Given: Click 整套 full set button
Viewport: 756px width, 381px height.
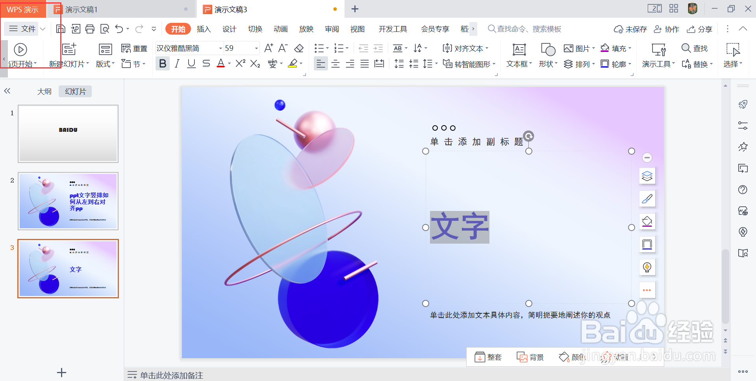Looking at the screenshot, I should (488, 357).
